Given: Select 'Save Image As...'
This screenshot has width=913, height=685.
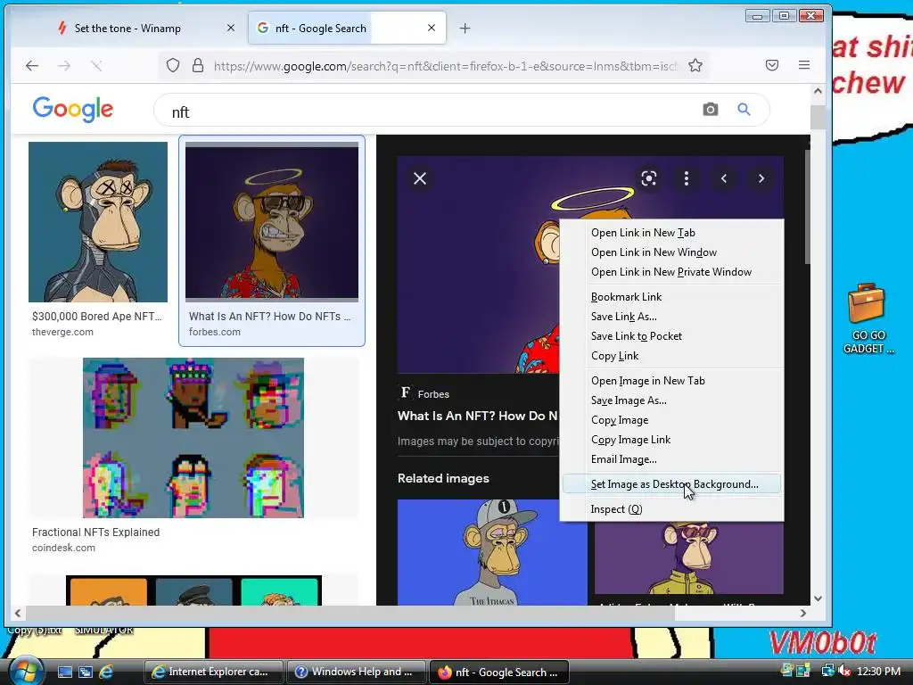Looking at the screenshot, I should click(671, 400).
